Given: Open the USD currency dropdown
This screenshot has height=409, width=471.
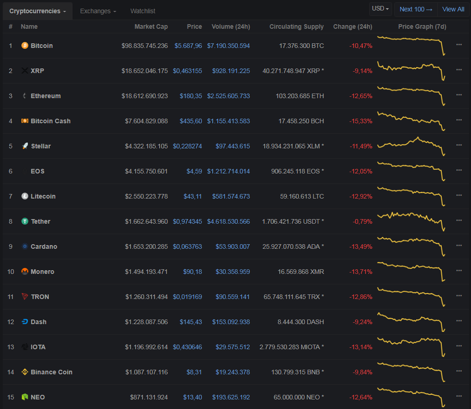Looking at the screenshot, I should tap(380, 9).
